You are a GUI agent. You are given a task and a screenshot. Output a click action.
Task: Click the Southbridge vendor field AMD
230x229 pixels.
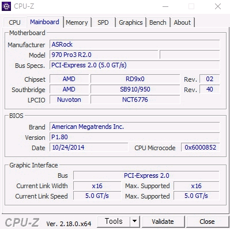[x=69, y=89]
